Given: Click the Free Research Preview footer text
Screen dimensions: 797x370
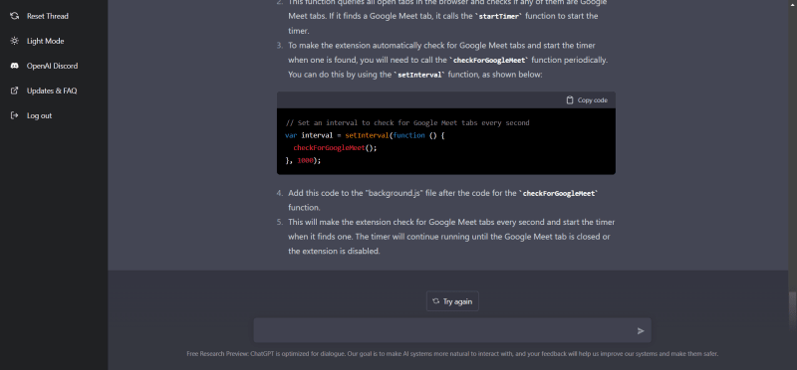Looking at the screenshot, I should click(x=452, y=354).
